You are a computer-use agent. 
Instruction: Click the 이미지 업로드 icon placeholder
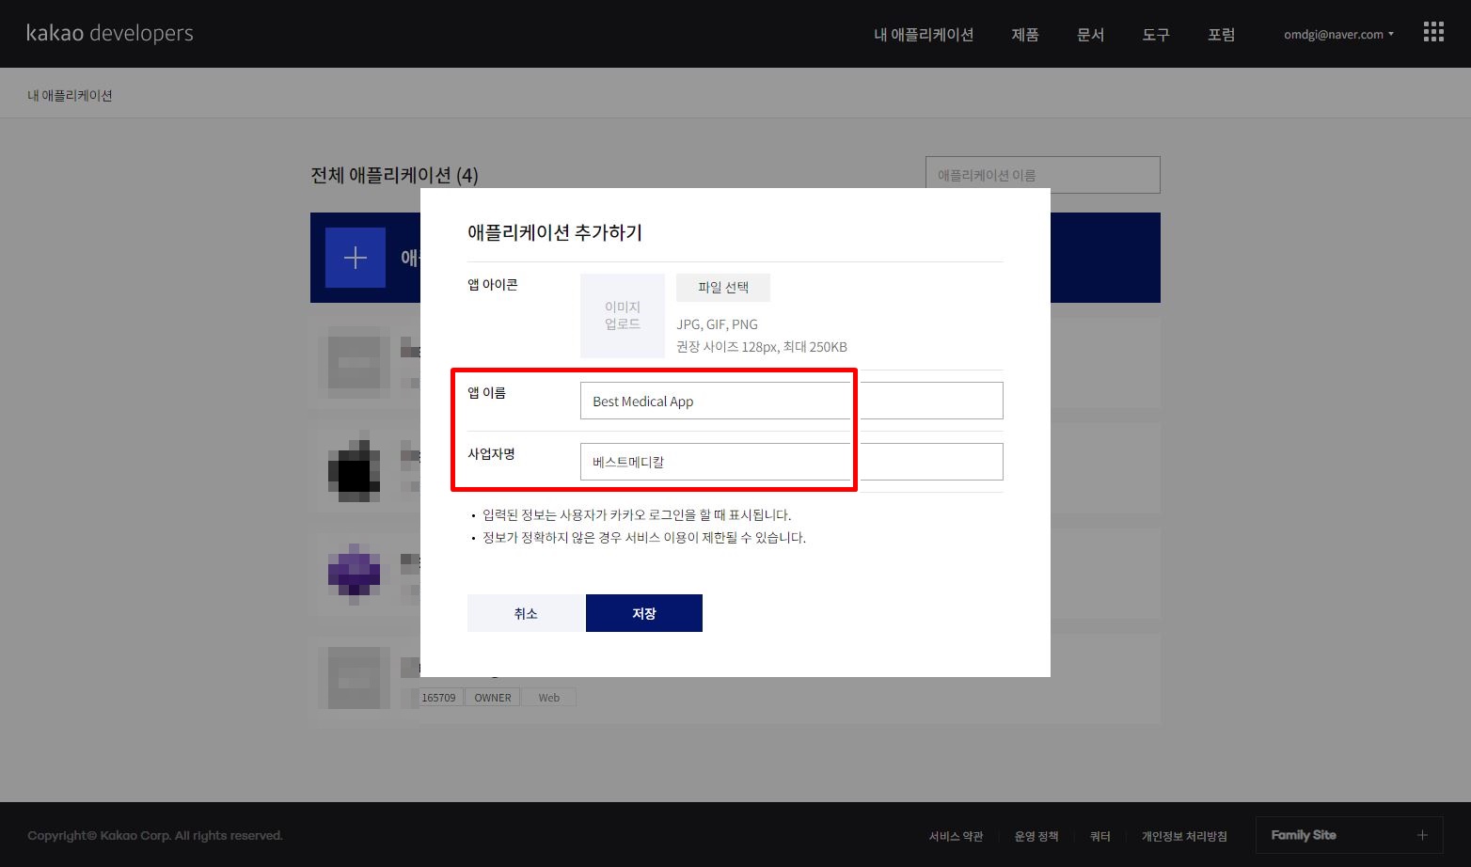(623, 316)
